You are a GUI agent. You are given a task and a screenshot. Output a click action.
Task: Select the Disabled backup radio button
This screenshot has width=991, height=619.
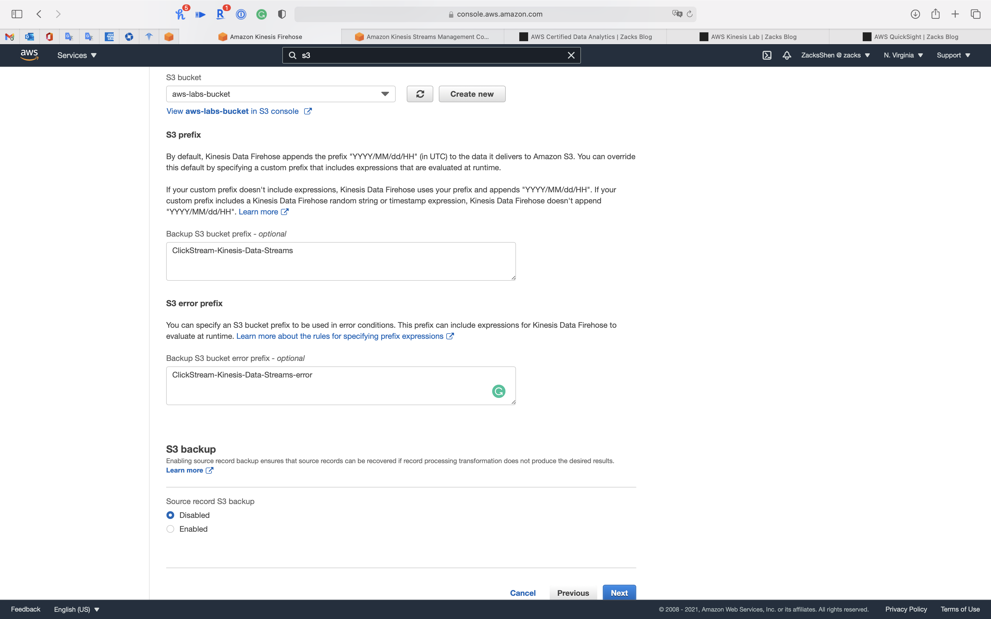pyautogui.click(x=170, y=515)
